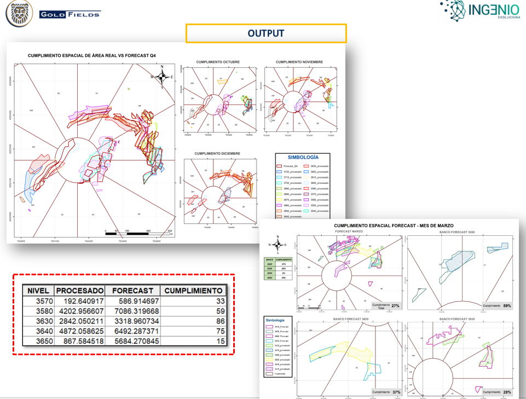Select the cumplimiento cell 75
Screen dimensions: 526x399
coord(194,331)
